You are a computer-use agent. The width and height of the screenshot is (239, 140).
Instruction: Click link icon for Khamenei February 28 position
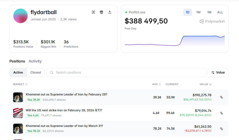(x=221, y=97)
